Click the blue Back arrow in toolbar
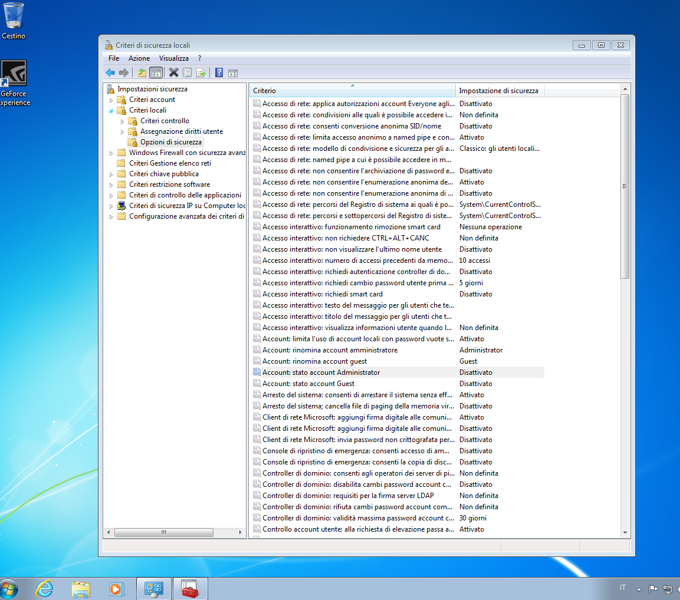 (110, 72)
